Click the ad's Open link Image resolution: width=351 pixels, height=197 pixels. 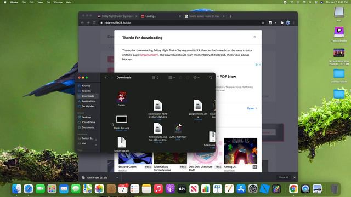252,108
